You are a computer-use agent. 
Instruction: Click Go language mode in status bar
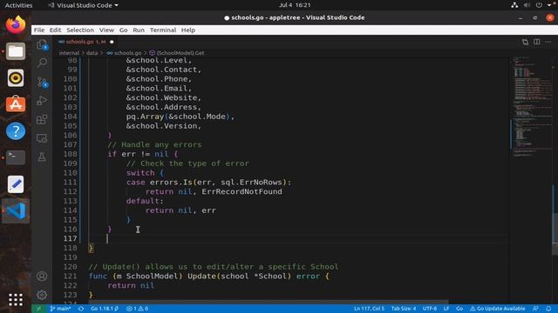pyautogui.click(x=459, y=309)
